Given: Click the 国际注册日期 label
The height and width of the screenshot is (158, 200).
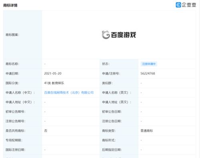Looking at the screenshot, I should (x=16, y=150).
